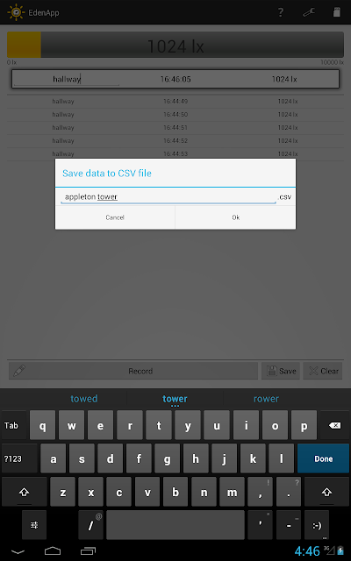Screen dimensions: 351x561
Task: Open the smiley emoticon key options
Action: (x=317, y=525)
